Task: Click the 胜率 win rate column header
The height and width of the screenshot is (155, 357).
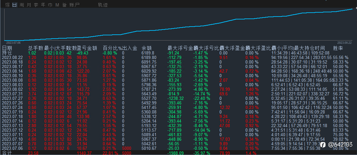Action: (338, 48)
